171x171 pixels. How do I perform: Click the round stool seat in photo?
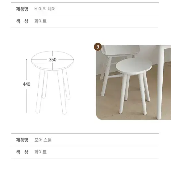click(134, 66)
